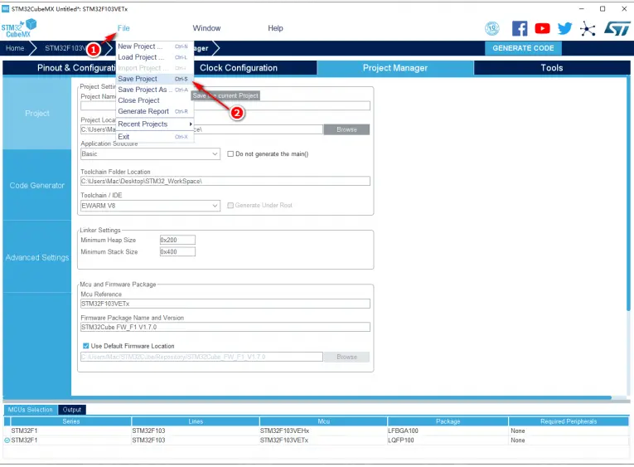
Task: Choose Generate Report menu entry
Action: (155, 111)
